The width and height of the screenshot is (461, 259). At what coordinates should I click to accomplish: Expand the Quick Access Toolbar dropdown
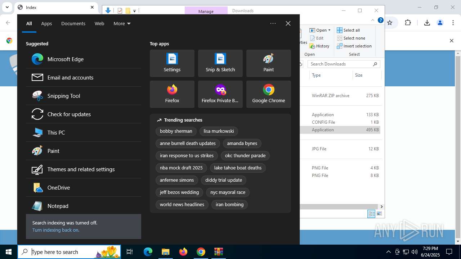134,11
